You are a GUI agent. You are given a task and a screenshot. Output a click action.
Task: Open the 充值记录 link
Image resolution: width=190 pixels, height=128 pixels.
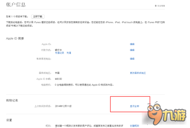tap(59, 53)
